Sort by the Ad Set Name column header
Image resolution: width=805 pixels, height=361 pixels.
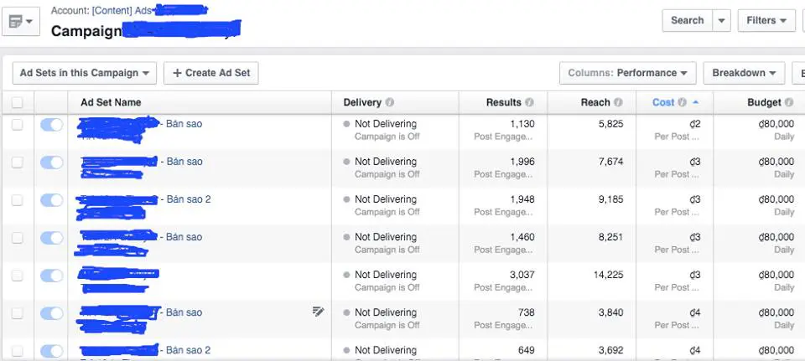click(x=111, y=102)
